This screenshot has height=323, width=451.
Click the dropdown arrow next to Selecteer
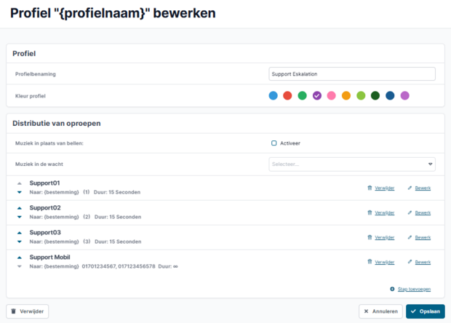[430, 164]
